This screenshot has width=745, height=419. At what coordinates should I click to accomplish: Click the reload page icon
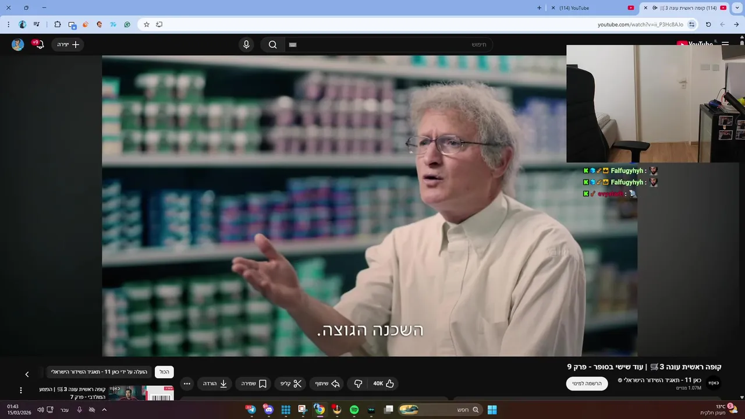pos(708,24)
